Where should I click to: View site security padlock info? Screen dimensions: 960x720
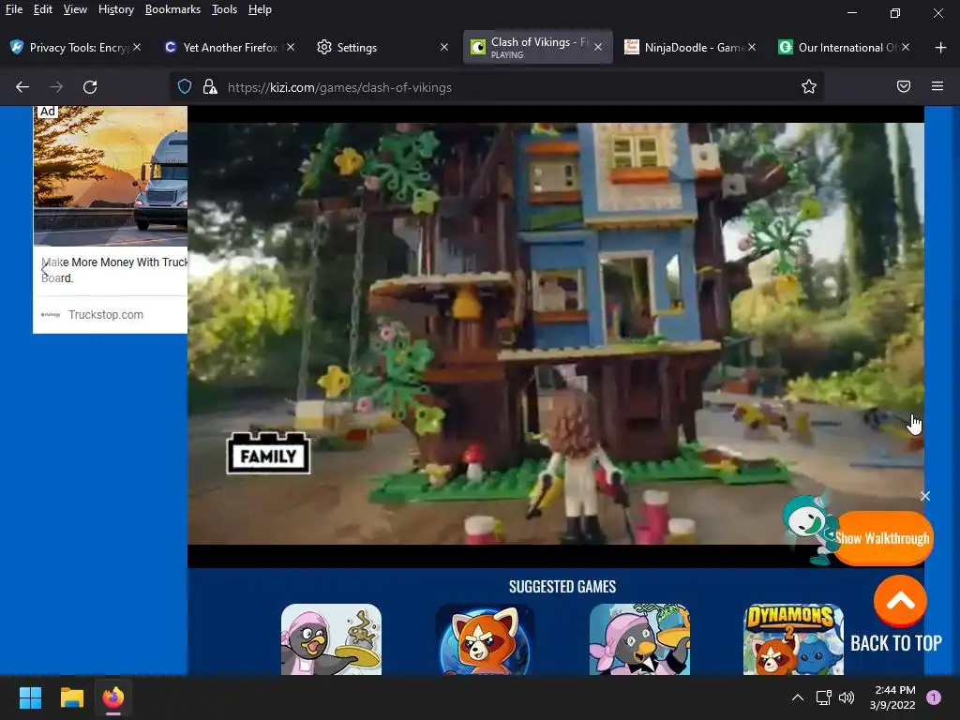click(210, 87)
